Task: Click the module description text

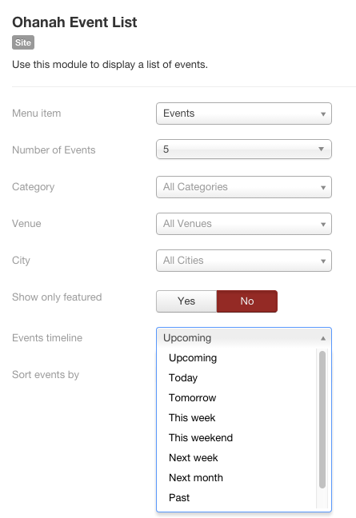Action: coord(110,65)
